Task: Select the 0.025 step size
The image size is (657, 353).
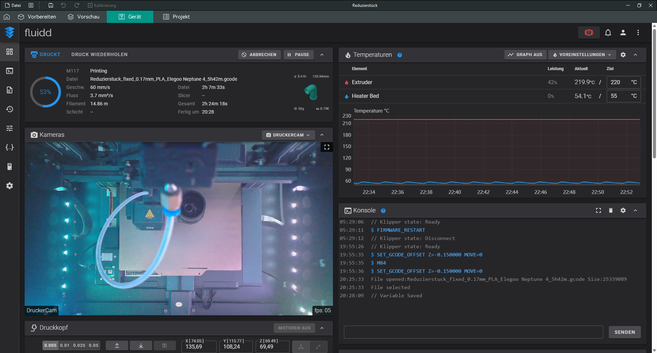Action: click(x=79, y=345)
